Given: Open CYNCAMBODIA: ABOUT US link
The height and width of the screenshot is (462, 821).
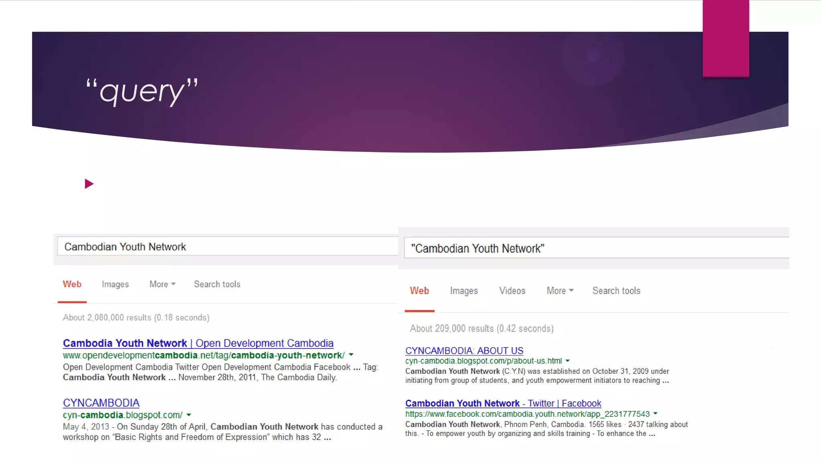Looking at the screenshot, I should pyautogui.click(x=464, y=351).
